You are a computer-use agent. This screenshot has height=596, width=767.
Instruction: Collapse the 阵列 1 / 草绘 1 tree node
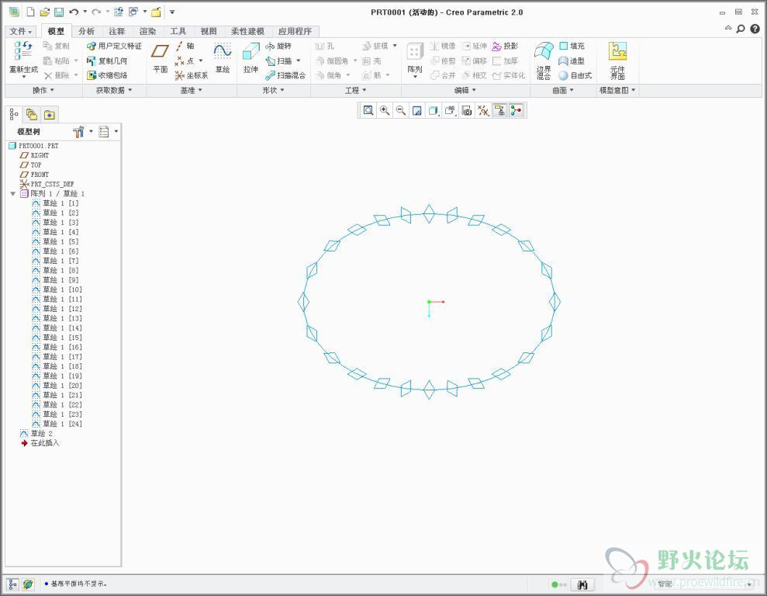pyautogui.click(x=12, y=194)
